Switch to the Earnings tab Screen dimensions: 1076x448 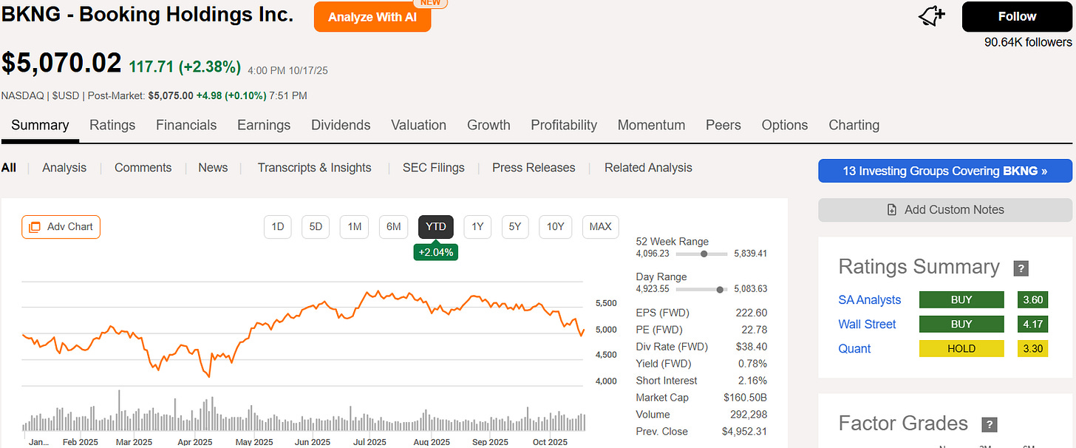(264, 125)
